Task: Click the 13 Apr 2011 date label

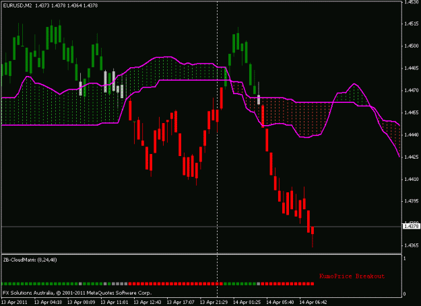Action: point(14,302)
